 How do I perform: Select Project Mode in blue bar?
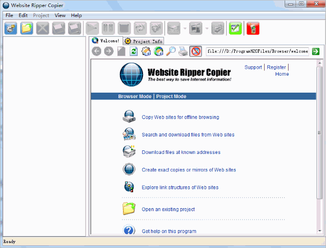pos(171,97)
